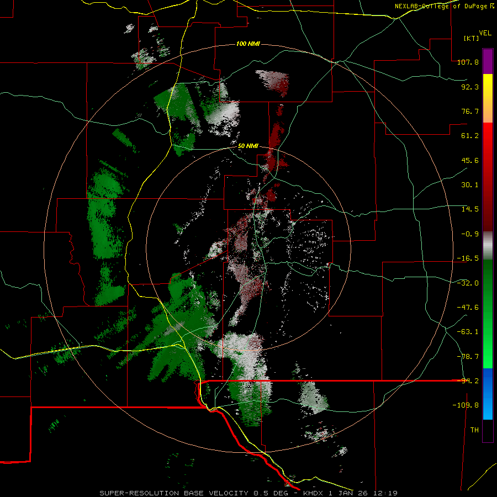
Task: Click the 61.2 legend value
Action: tap(470, 136)
